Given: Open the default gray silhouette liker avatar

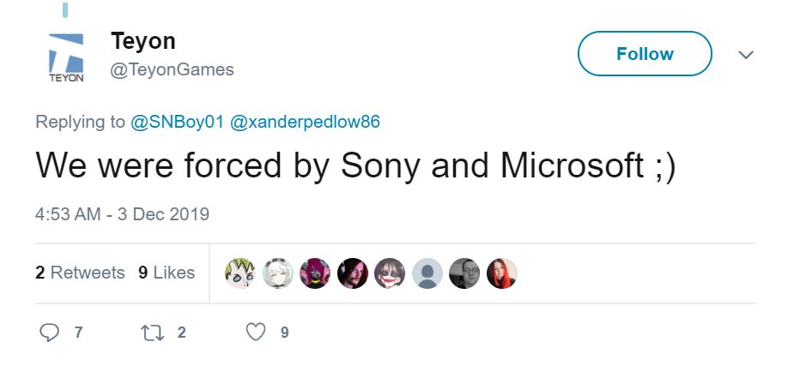Looking at the screenshot, I should tap(427, 273).
